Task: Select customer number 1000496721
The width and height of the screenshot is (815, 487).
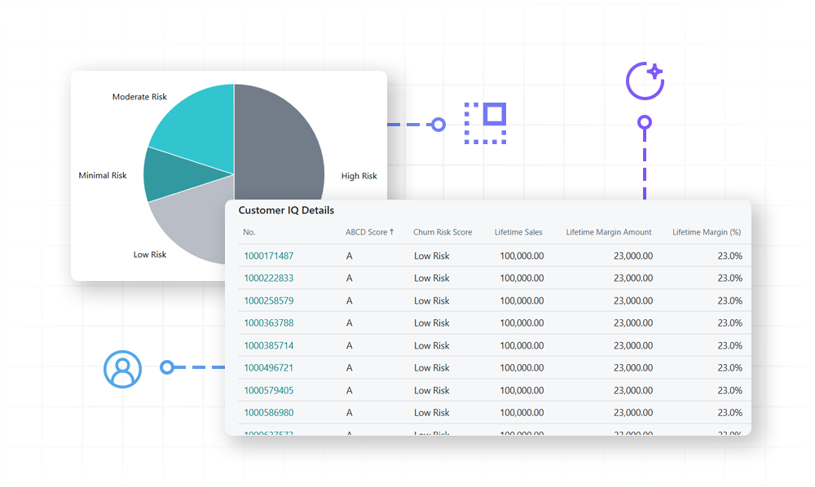Action: (269, 368)
